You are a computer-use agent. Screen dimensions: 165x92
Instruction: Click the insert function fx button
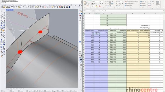[102, 11]
